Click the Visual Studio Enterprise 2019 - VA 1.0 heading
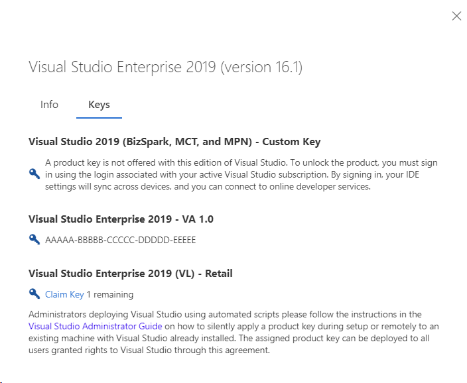Screen dimensions: 467x383 [121, 219]
